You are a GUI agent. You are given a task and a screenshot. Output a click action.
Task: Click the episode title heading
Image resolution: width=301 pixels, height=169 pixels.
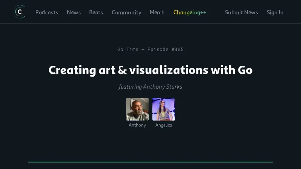click(x=150, y=70)
